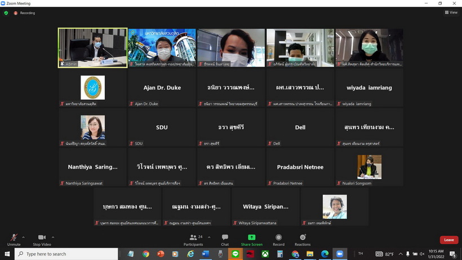Click the system tray microphone icon
The image size is (462, 260).
point(408,254)
